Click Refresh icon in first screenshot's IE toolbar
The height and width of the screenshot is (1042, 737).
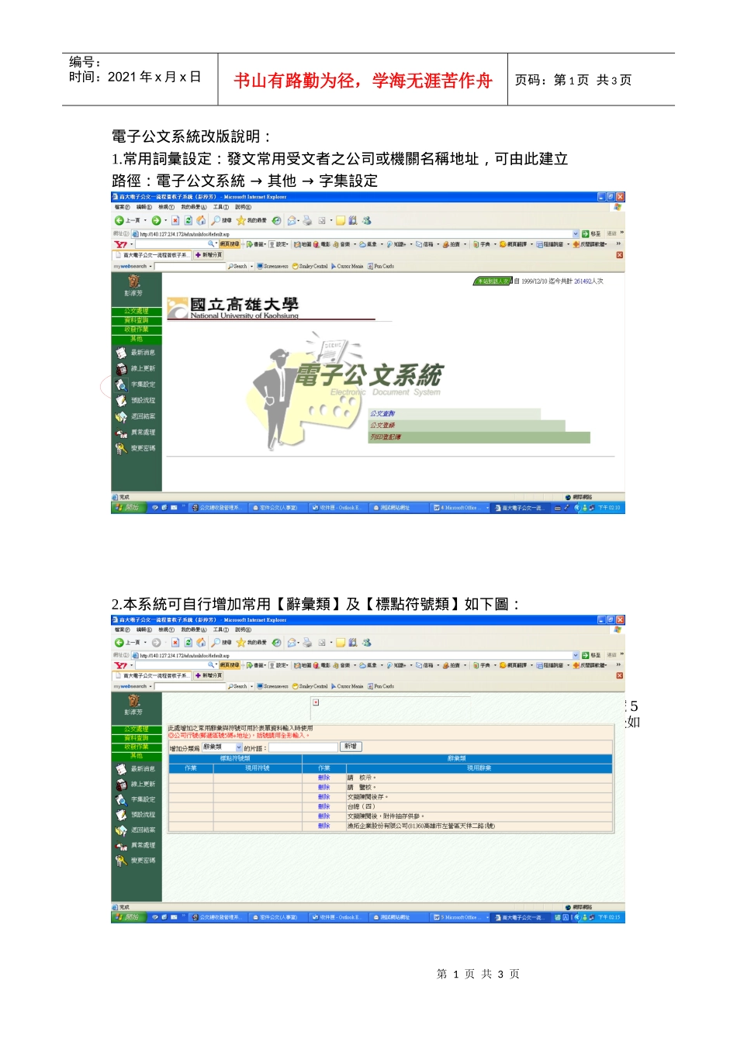(x=188, y=221)
